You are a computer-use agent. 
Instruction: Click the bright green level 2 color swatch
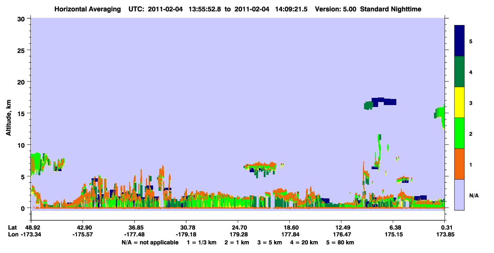(x=459, y=133)
